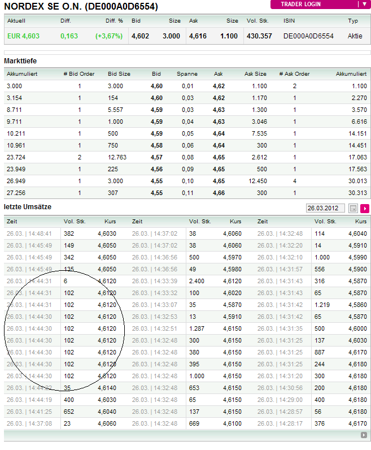Select bid size 12.763
Viewport: 371px width, 450px height.
click(x=117, y=158)
